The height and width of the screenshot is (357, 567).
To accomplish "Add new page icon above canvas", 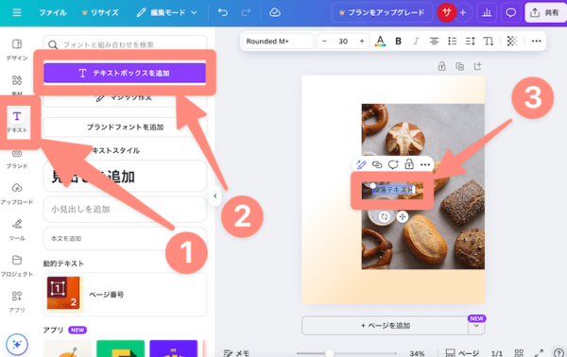I will tap(477, 66).
